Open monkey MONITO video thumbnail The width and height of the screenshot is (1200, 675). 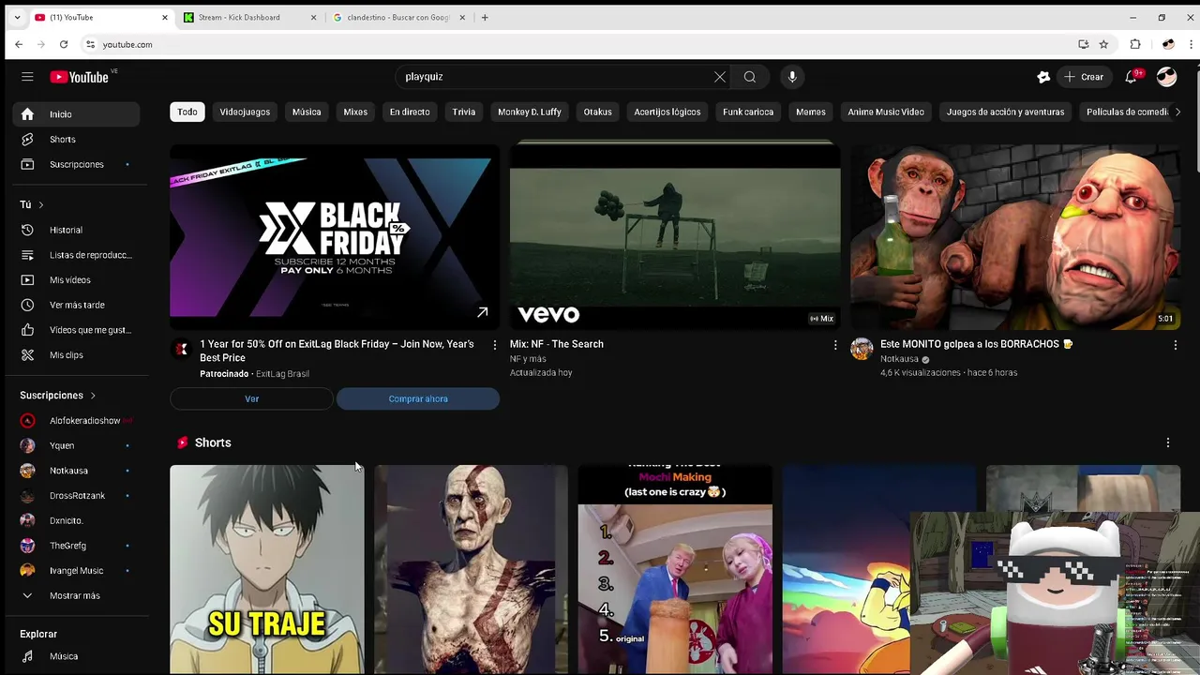[x=1015, y=236]
